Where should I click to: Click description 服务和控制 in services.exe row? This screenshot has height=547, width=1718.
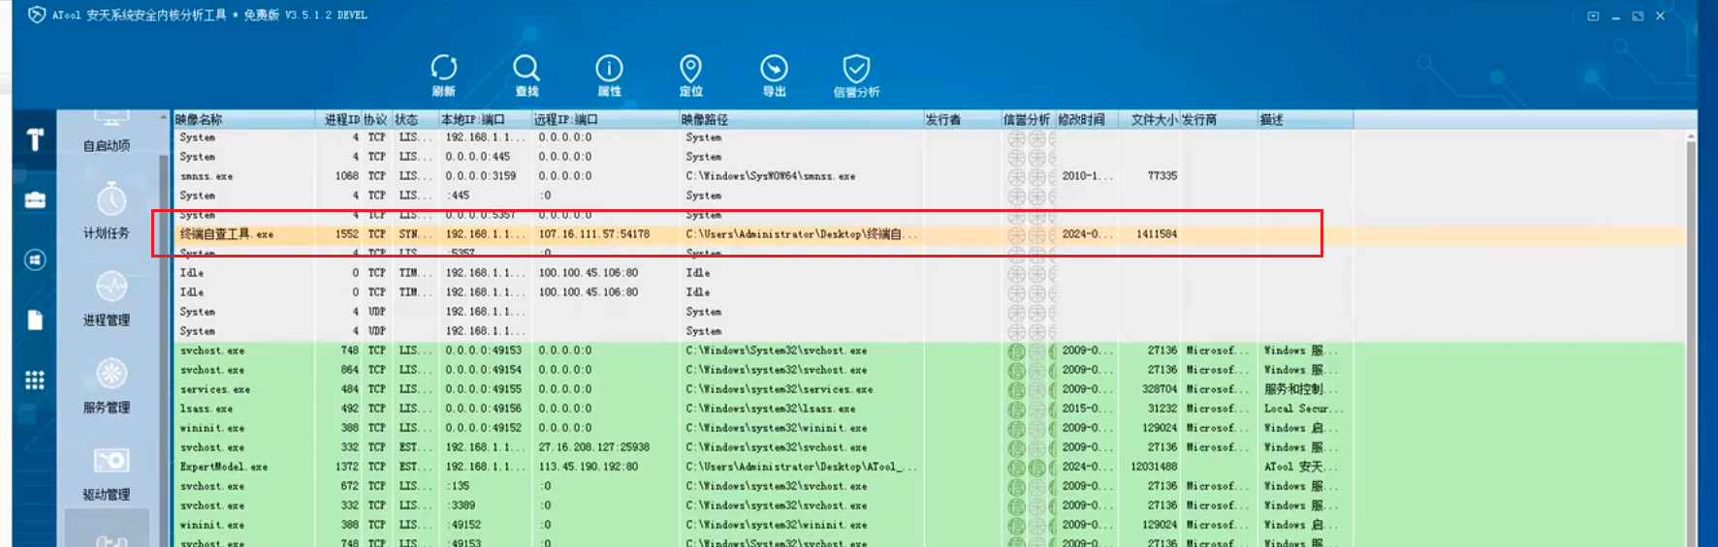(x=1300, y=389)
